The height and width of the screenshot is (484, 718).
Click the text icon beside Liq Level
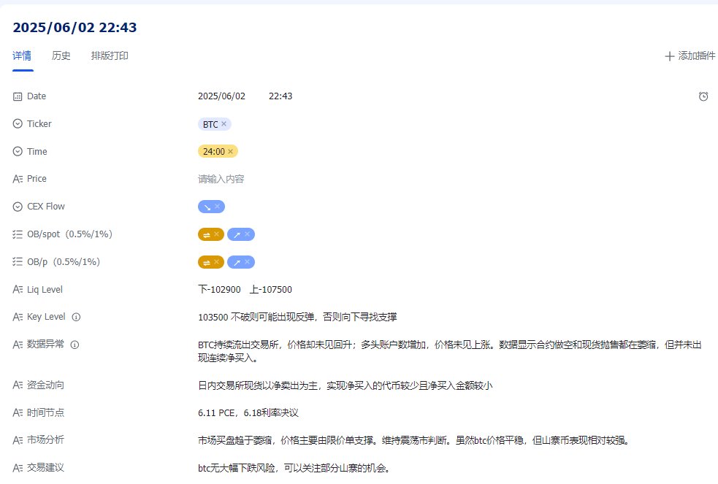pos(18,290)
